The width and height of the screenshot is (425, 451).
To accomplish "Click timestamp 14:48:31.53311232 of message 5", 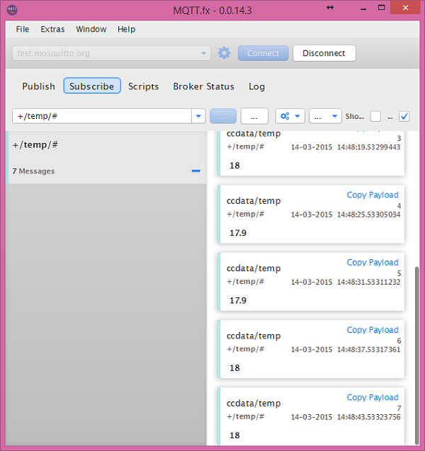I will [368, 282].
